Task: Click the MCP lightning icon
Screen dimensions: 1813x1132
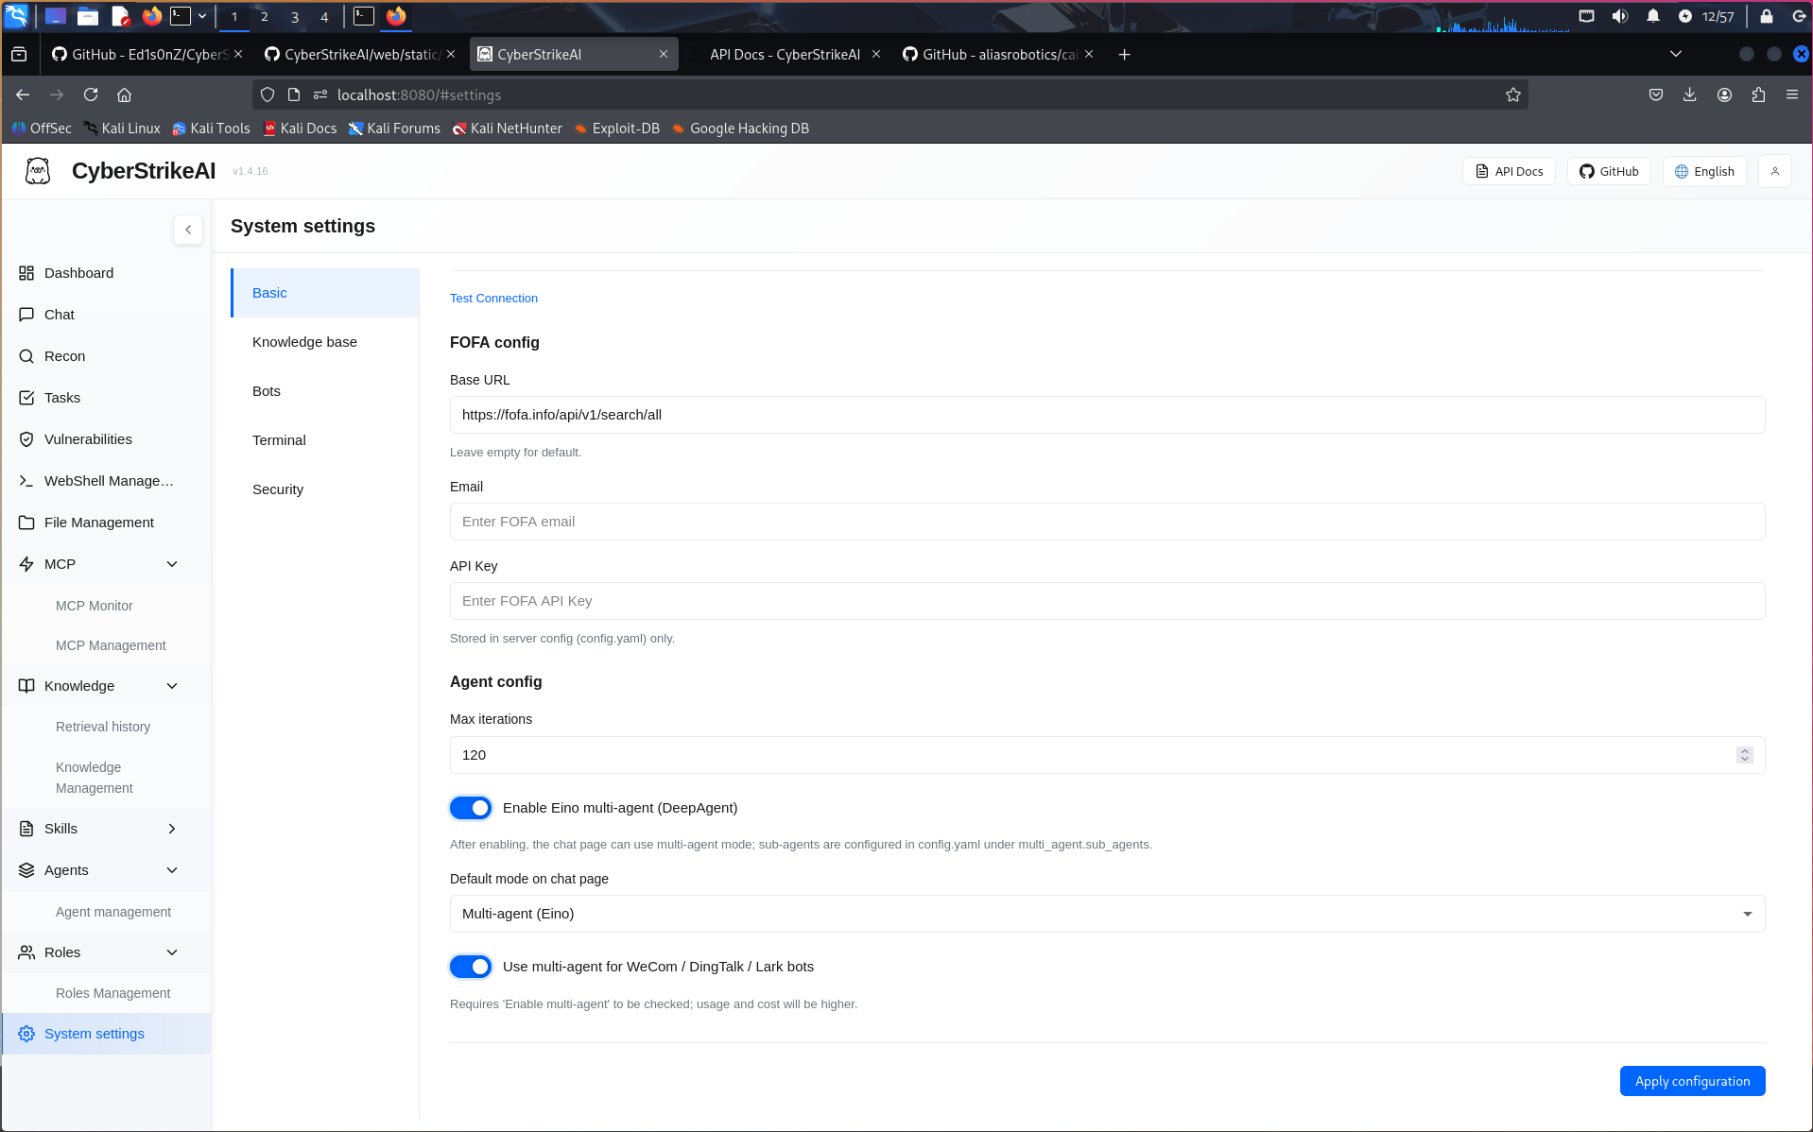Action: (x=26, y=564)
